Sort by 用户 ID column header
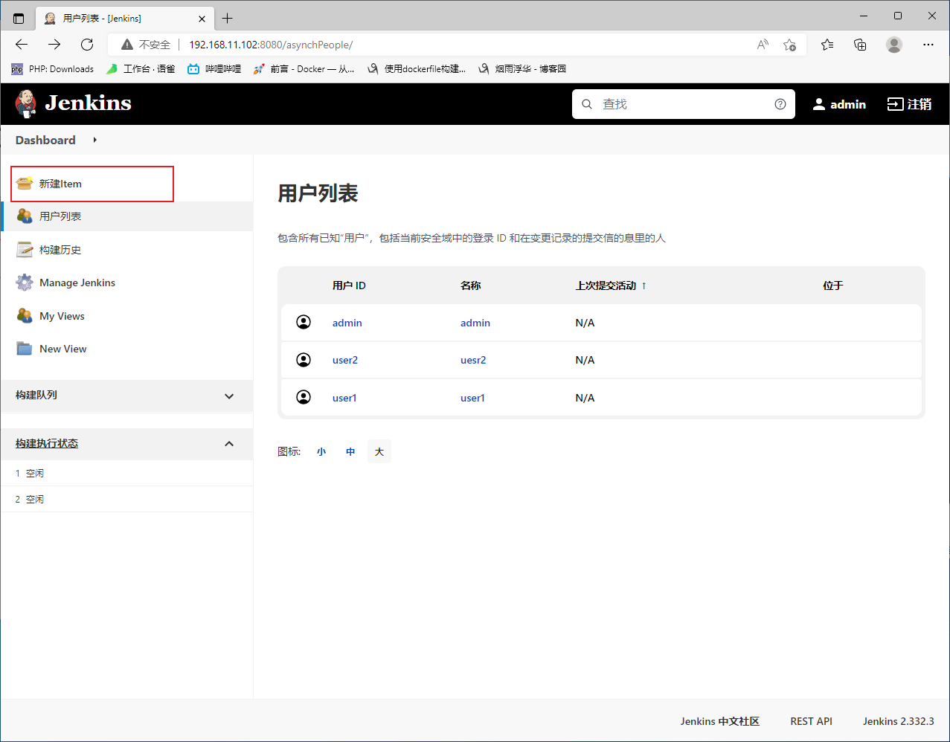The height and width of the screenshot is (742, 950). coord(349,285)
